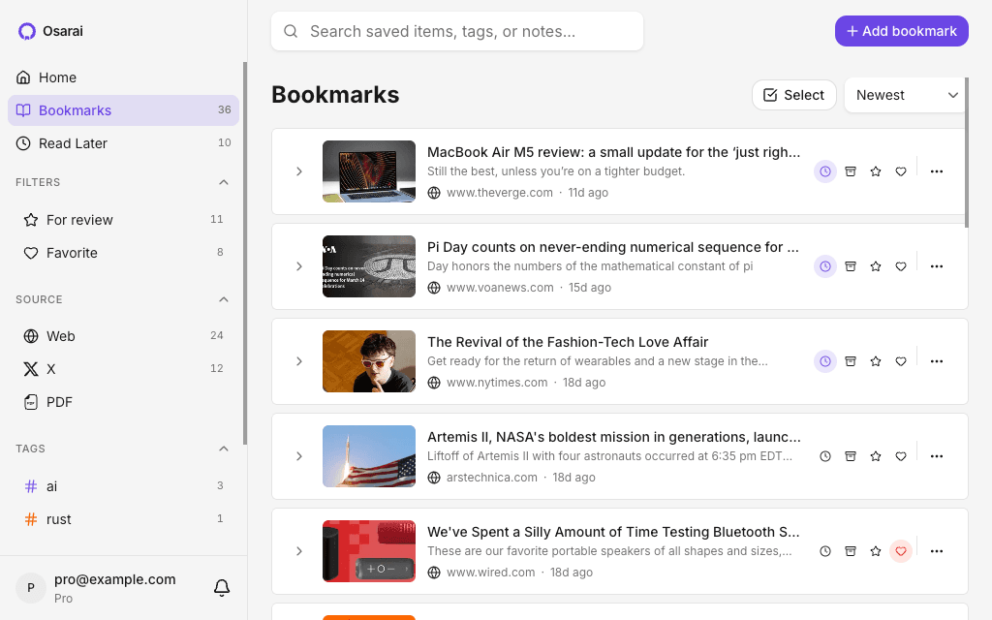
Task: Star the Fashion-Tech Love Affair bookmark
Action: pos(876,361)
